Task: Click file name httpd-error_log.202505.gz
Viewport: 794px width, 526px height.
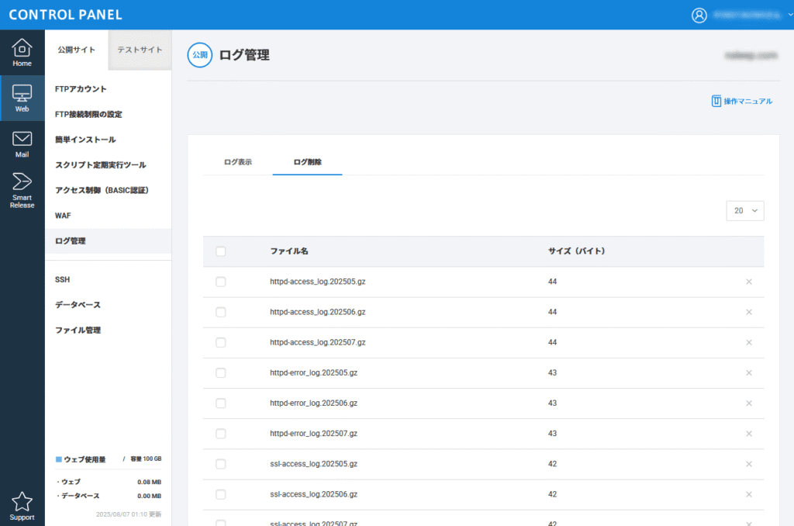Action: [x=313, y=373]
